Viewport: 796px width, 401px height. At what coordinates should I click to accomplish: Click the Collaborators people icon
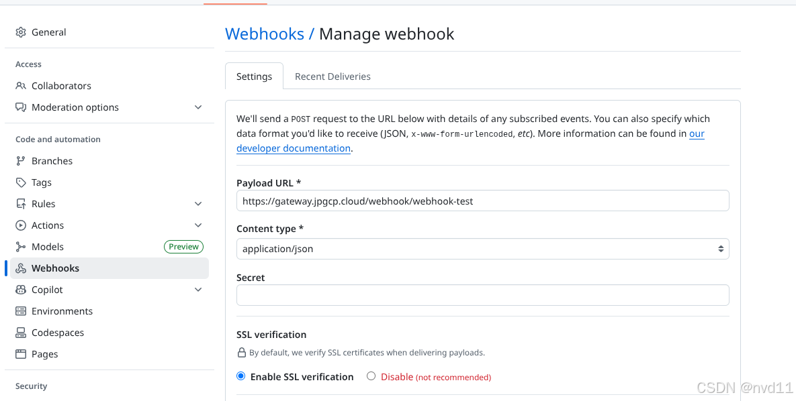coord(21,86)
